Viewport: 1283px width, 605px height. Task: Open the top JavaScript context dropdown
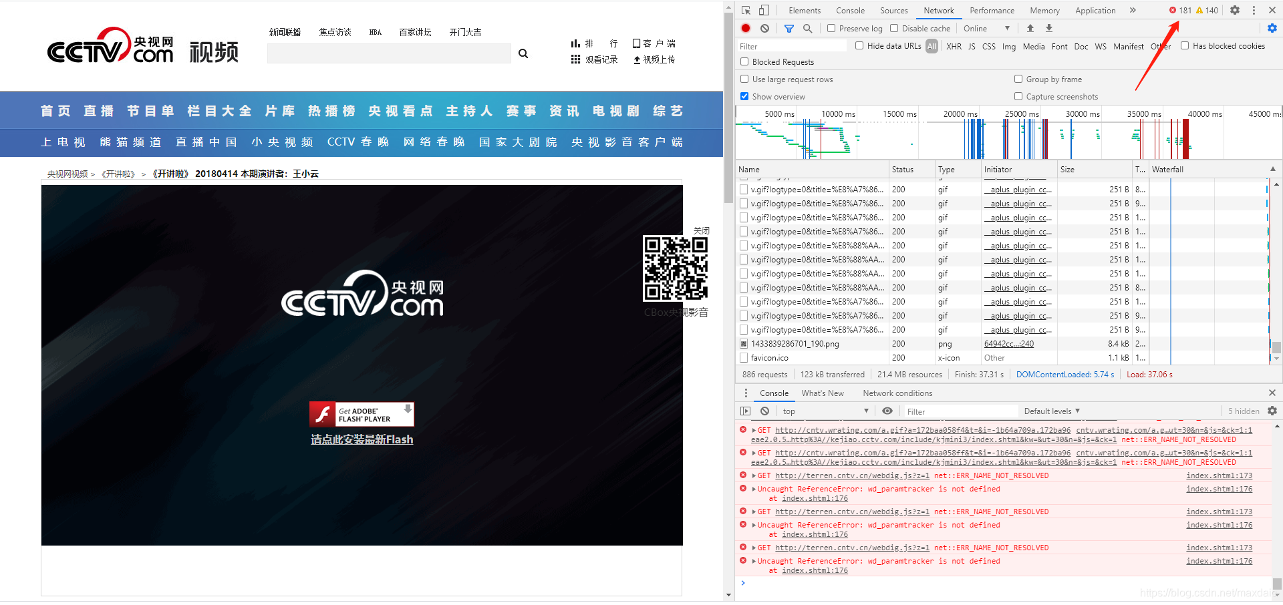[826, 411]
